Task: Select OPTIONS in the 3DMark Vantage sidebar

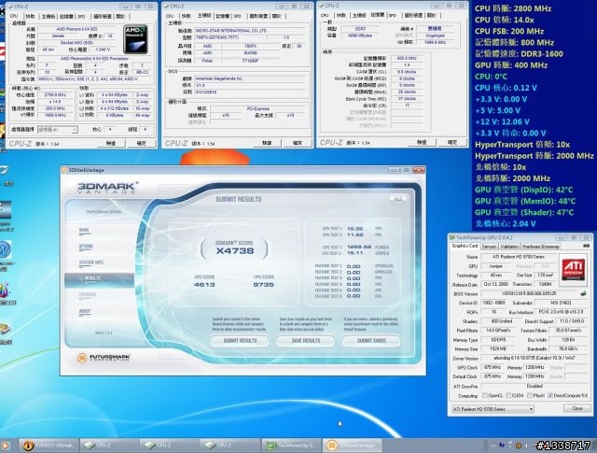Action: pos(86,247)
